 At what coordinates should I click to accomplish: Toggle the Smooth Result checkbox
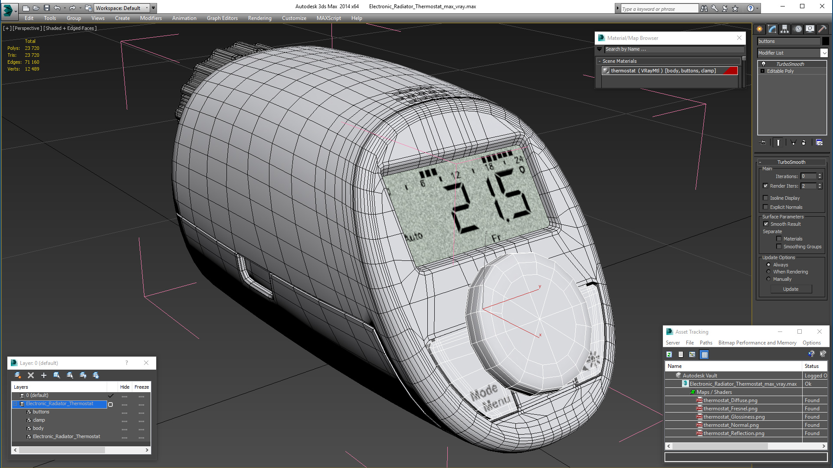tap(766, 224)
